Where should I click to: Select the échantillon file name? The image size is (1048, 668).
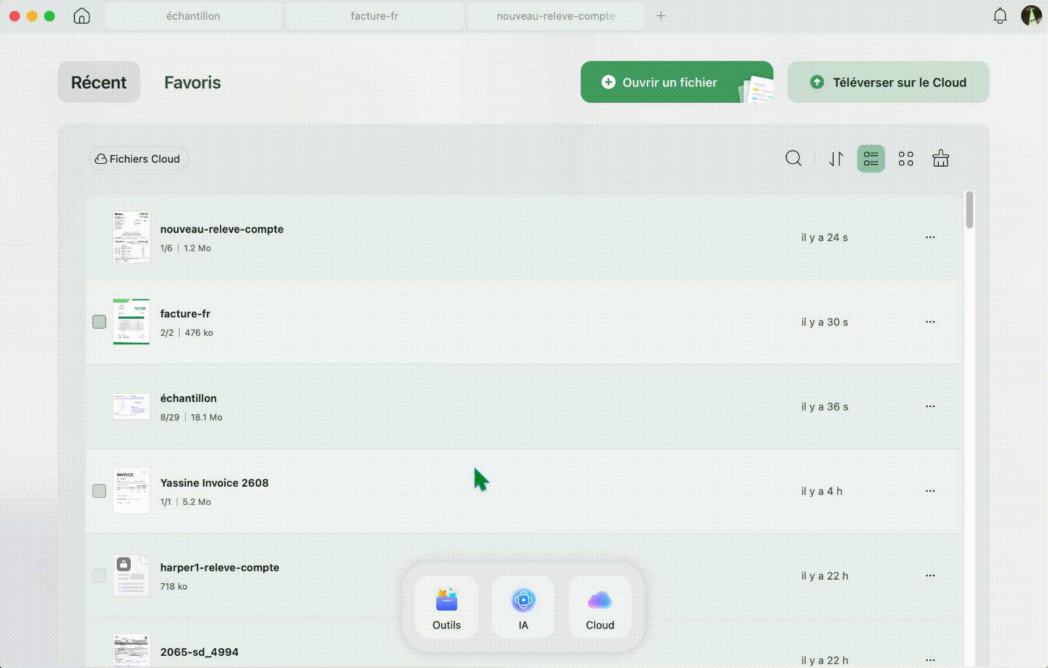click(x=188, y=398)
